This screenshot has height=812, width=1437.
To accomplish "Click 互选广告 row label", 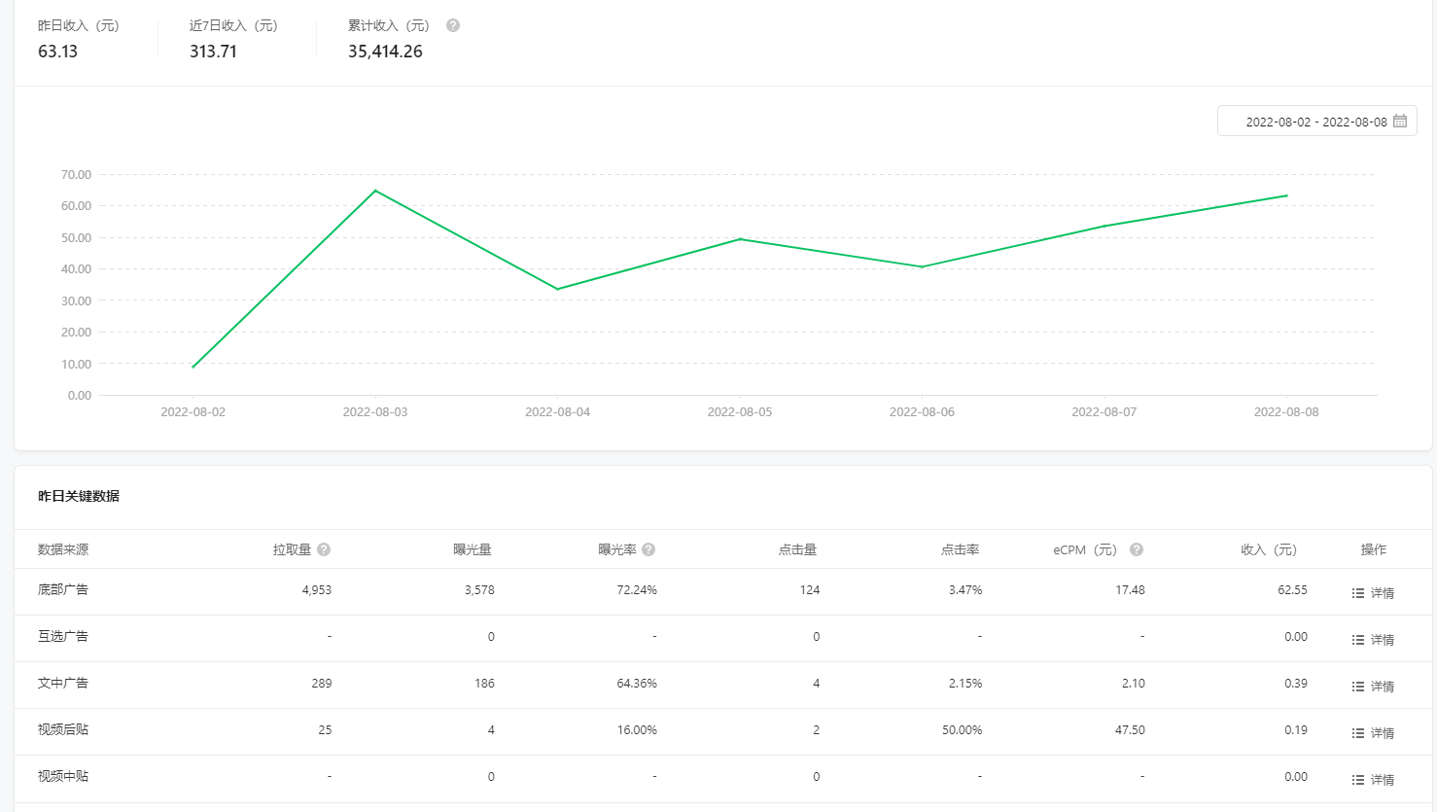I will [x=63, y=636].
